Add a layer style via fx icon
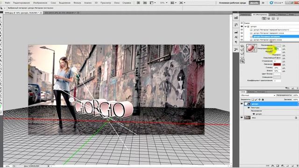 click(273, 166)
